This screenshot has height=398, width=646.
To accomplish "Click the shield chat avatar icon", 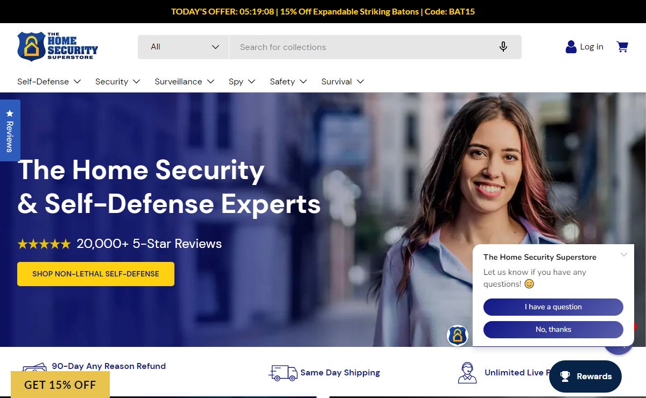I will tap(458, 335).
